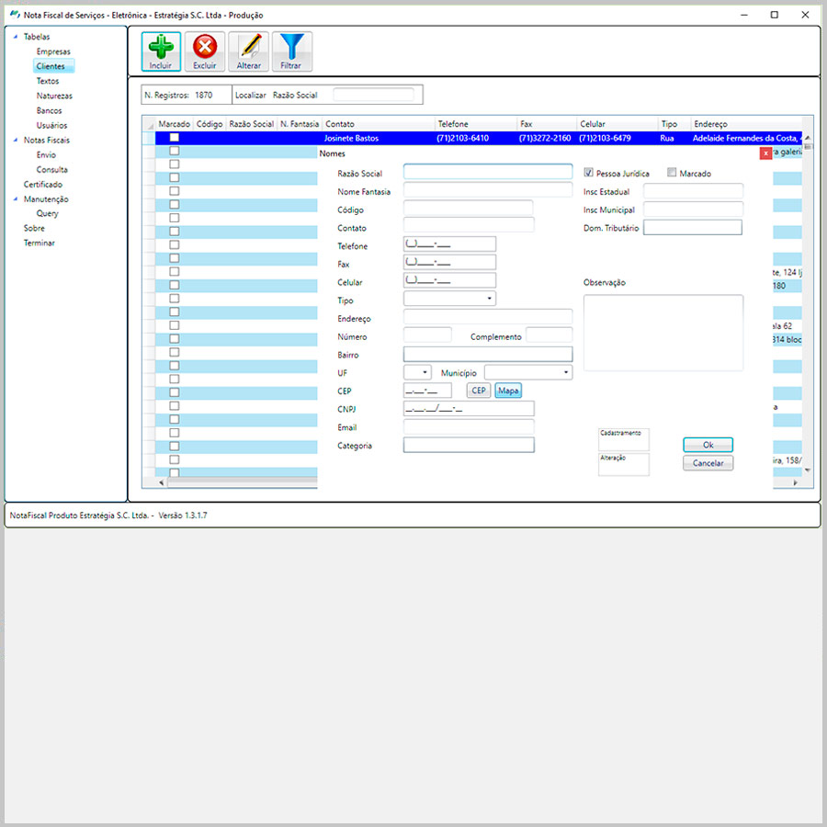Image resolution: width=827 pixels, height=827 pixels.
Task: Click the Número input field
Action: click(x=427, y=334)
